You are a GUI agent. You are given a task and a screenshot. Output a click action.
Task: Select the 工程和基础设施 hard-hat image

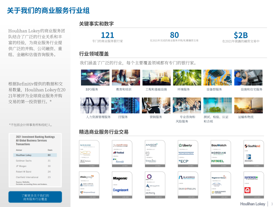157,77
